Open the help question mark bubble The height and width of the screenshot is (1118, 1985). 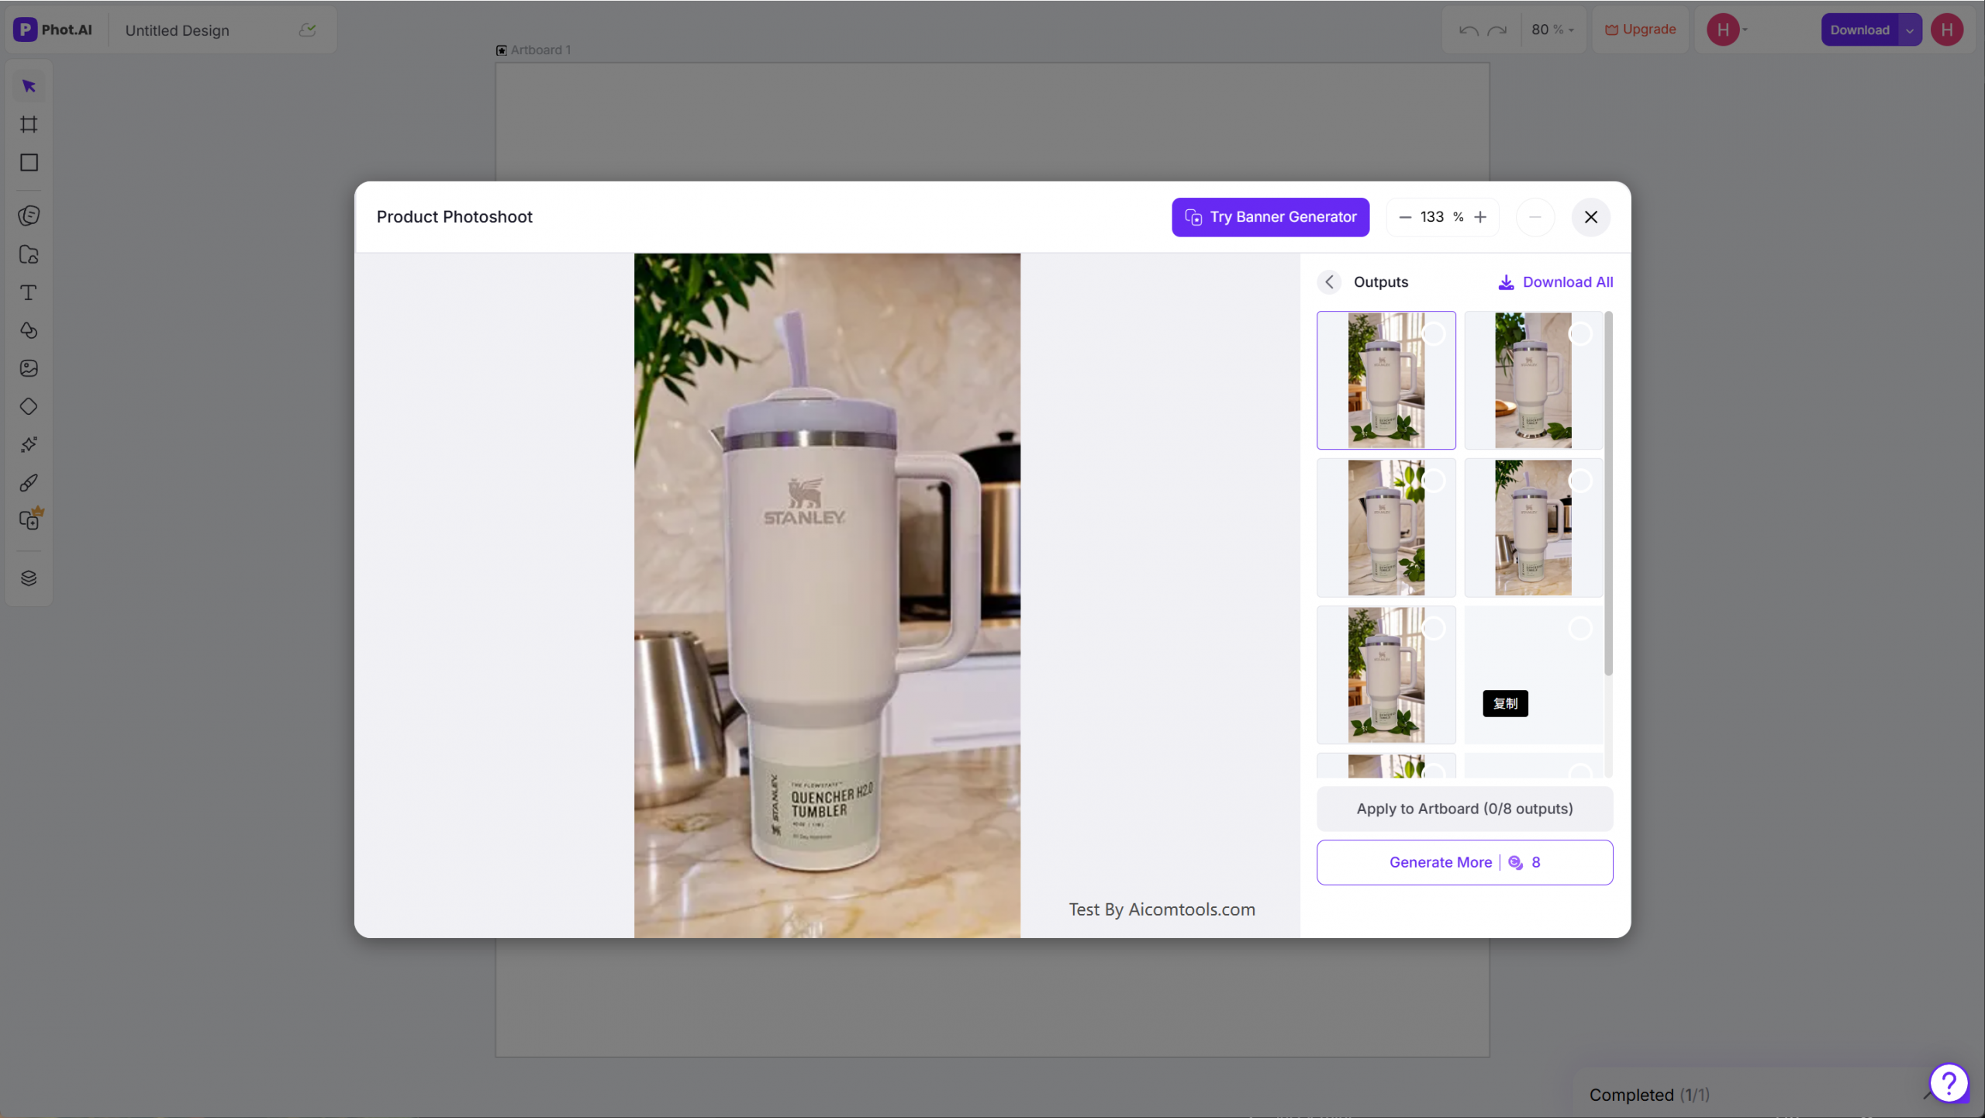[1949, 1082]
